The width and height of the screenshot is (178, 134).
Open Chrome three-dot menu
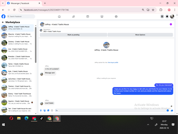[175, 10]
